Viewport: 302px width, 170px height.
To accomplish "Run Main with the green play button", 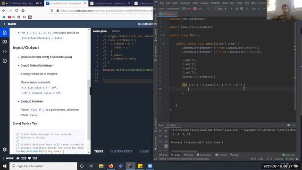I will pos(232,8).
